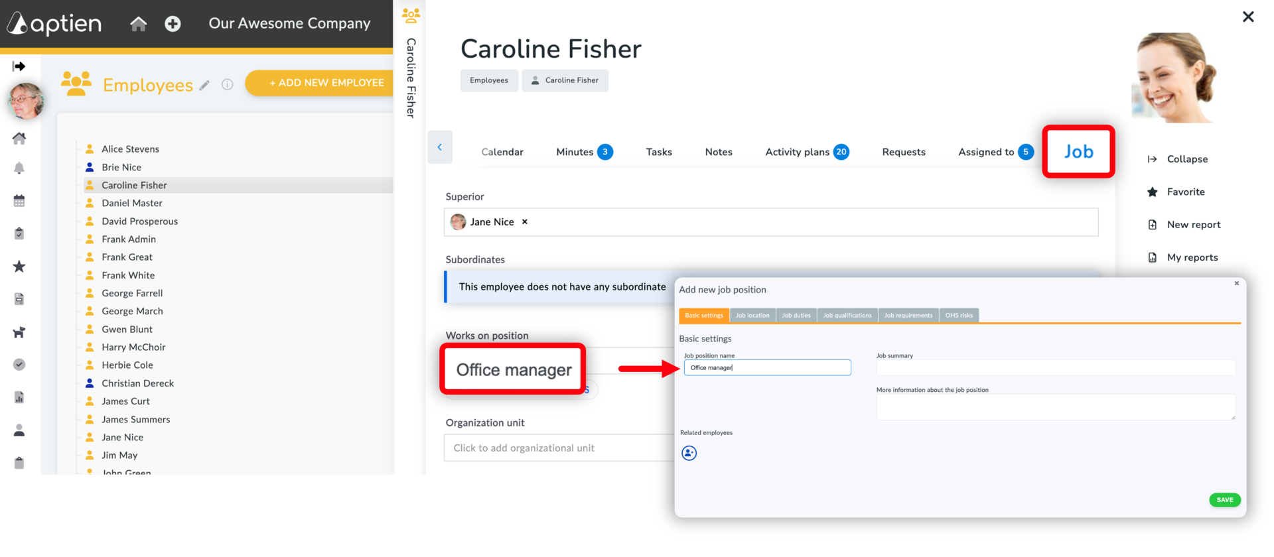Select Brie Nice in employee list
The width and height of the screenshot is (1274, 557).
point(121,167)
